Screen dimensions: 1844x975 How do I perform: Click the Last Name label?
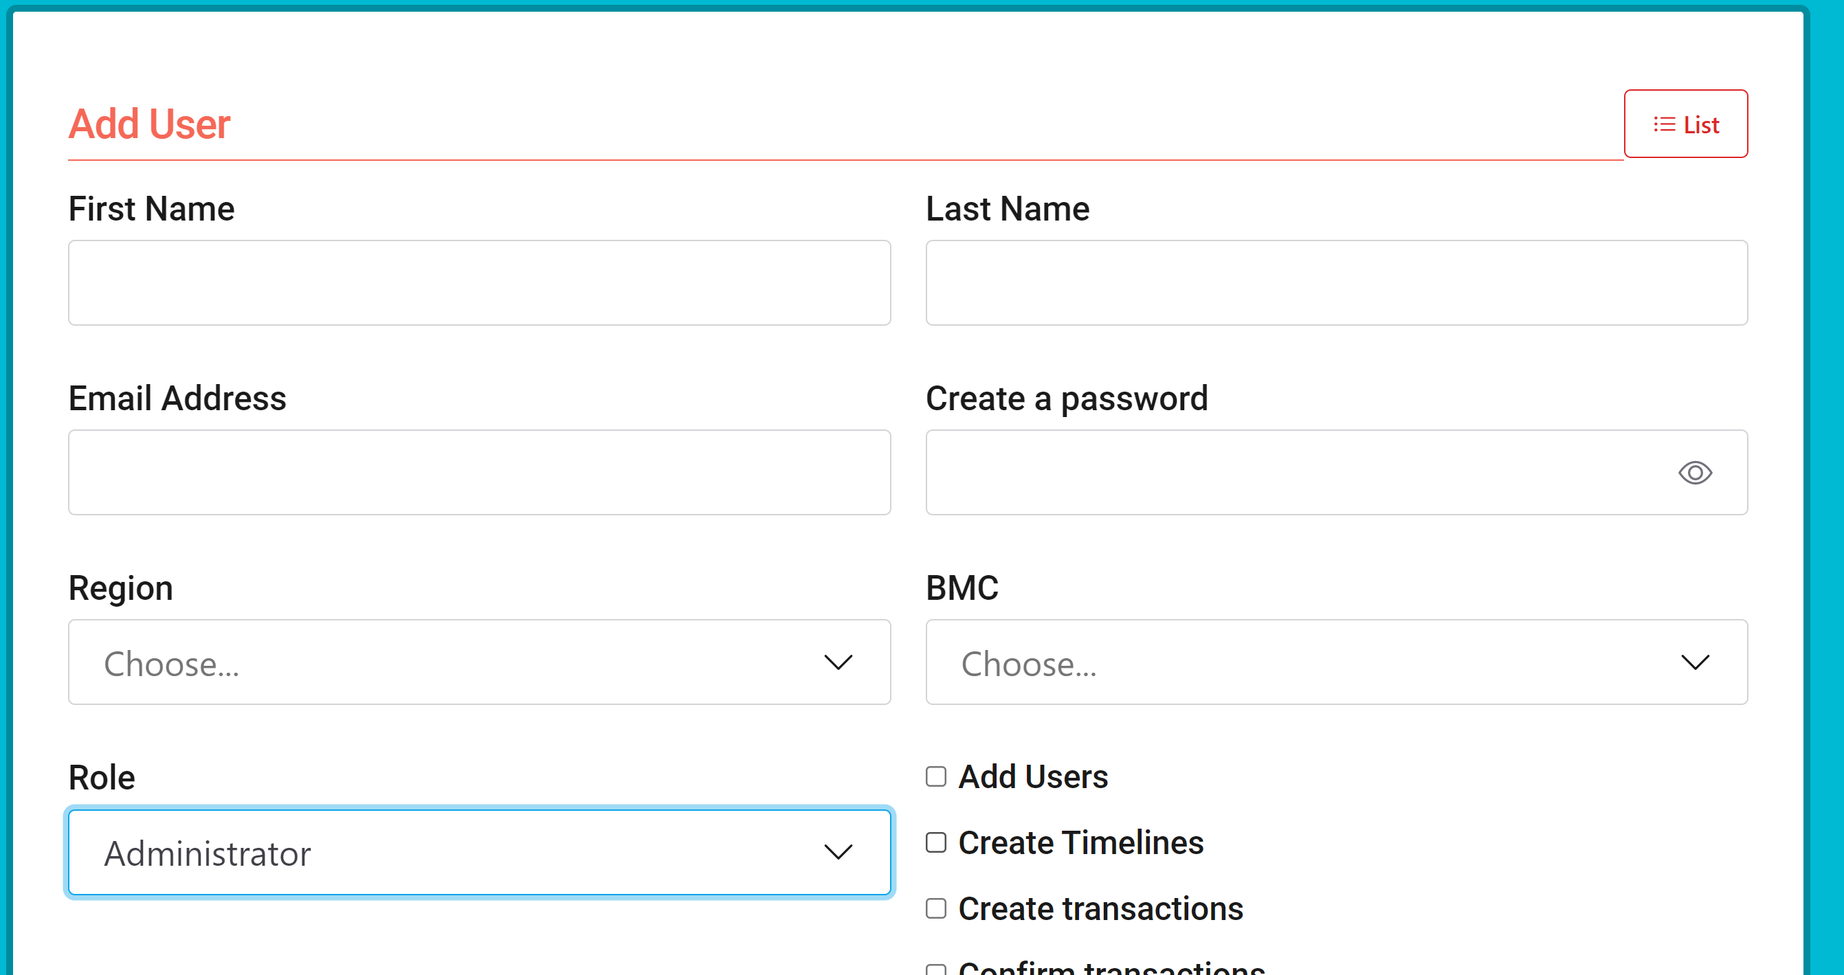click(1007, 209)
